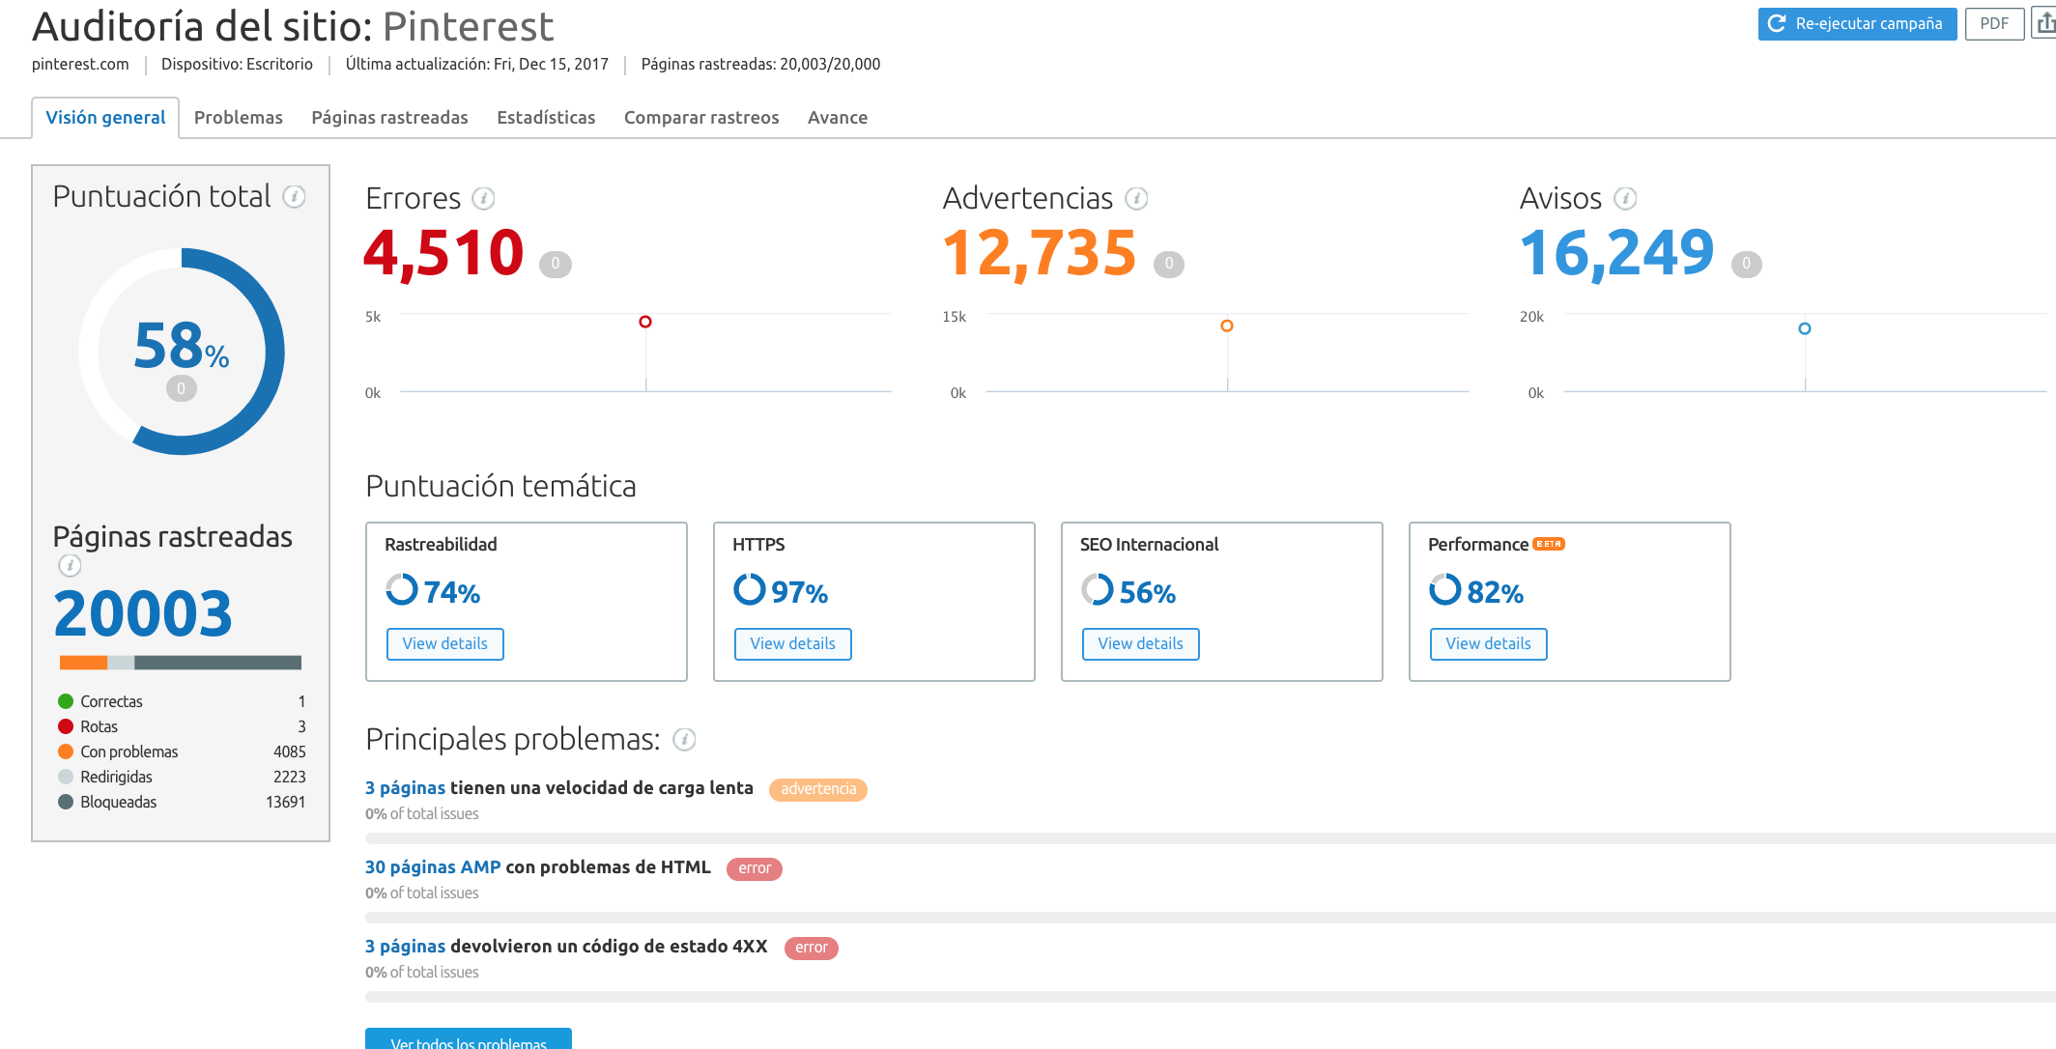The image size is (2056, 1049).
Task: Click the orange data point on Advertencias chart
Action: (x=1227, y=326)
